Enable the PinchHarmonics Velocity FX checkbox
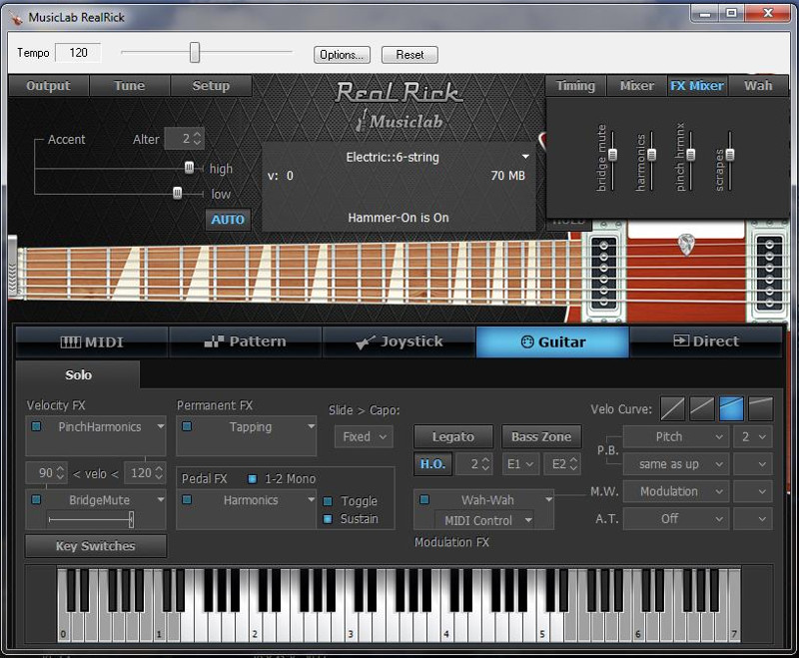Screen dimensions: 799x658 click(x=36, y=426)
